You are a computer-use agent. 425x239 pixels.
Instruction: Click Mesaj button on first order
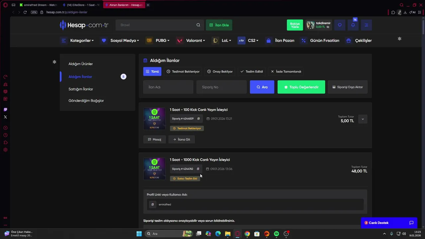tap(154, 139)
